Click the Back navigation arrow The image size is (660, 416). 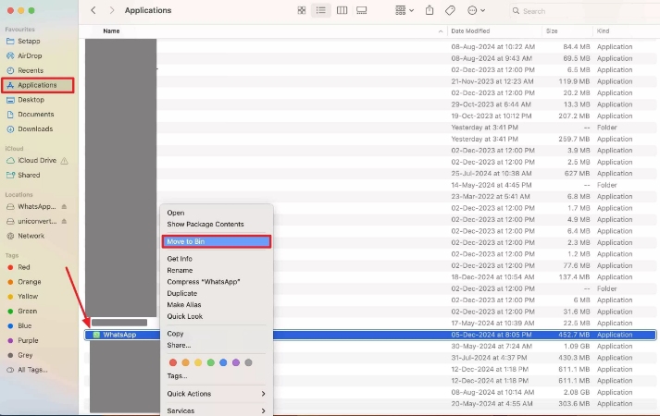pyautogui.click(x=93, y=10)
